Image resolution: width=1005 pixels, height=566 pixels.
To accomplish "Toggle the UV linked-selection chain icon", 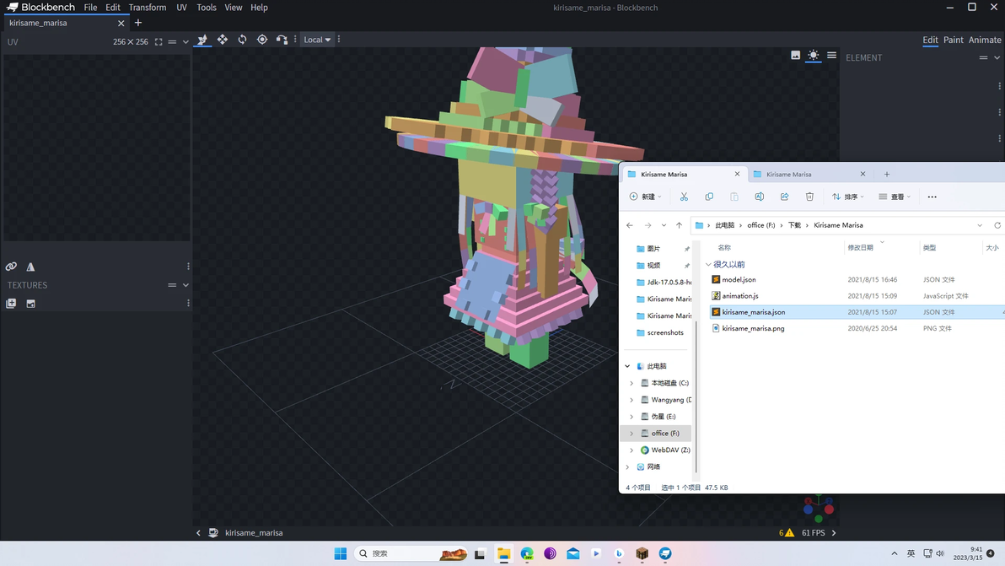I will pos(11,267).
